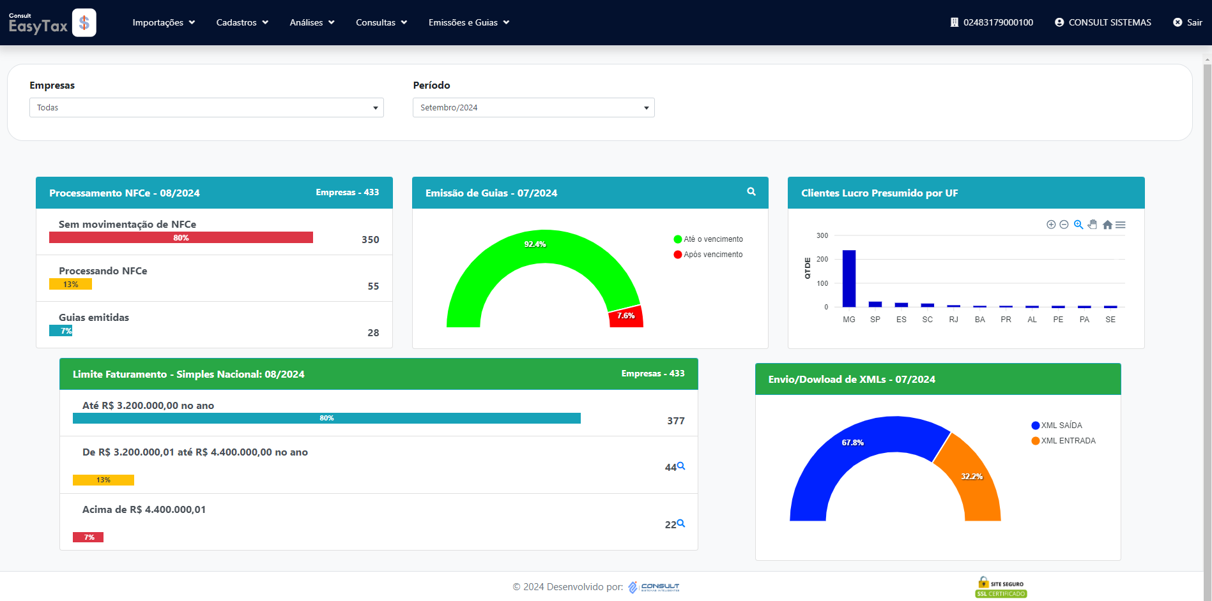
Task: Click the red 80% Sem movimentação progress bar
Action: point(181,237)
